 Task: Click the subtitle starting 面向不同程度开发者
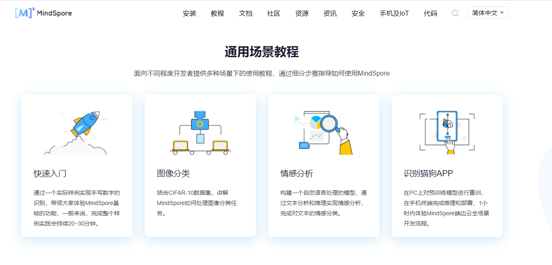pos(262,74)
